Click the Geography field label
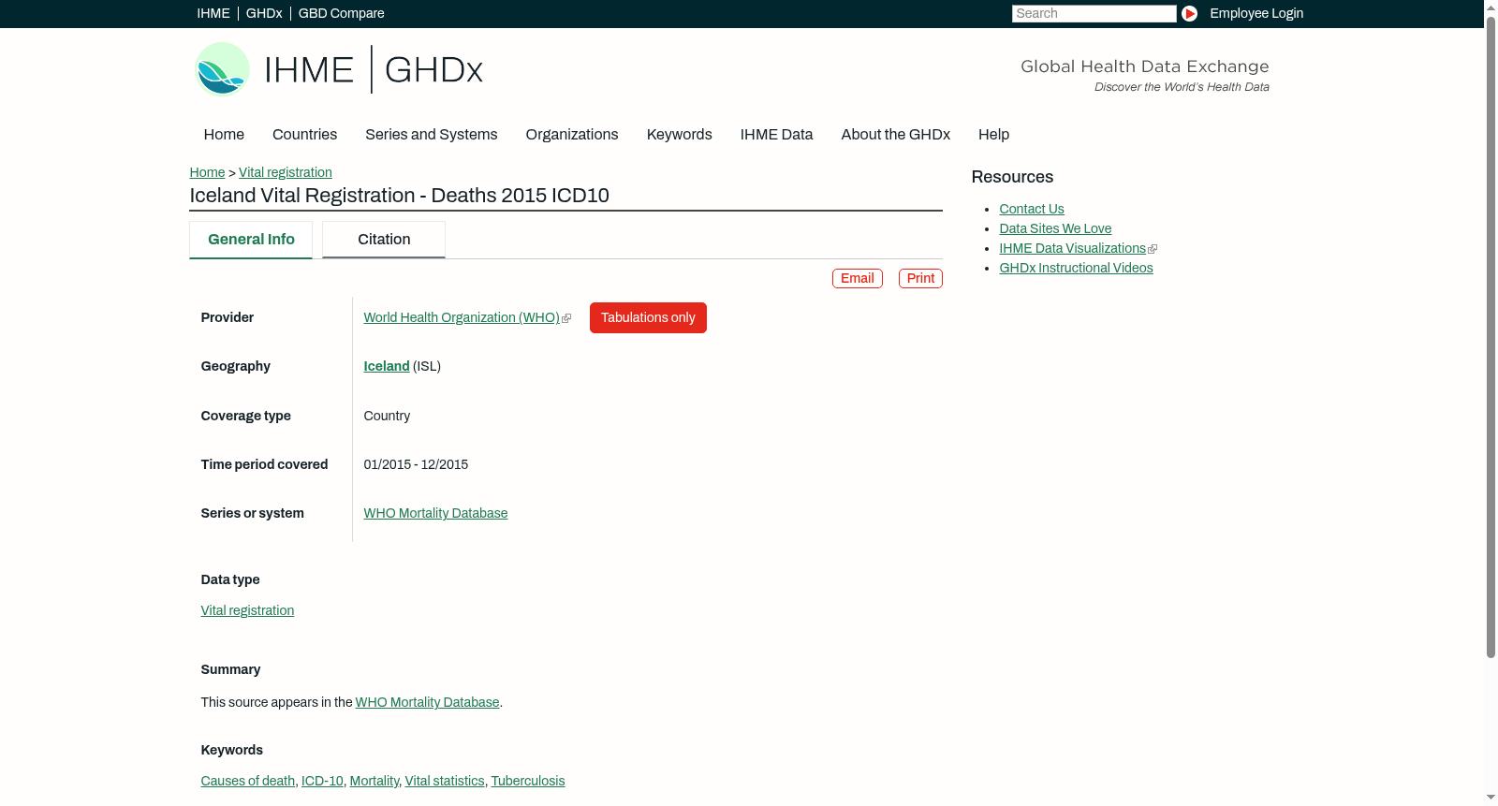The width and height of the screenshot is (1498, 806). pyautogui.click(x=236, y=366)
